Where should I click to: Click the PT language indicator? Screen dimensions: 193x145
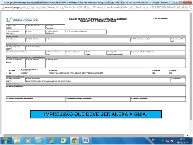point(153,140)
